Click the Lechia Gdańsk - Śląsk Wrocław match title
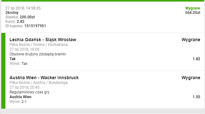The height and width of the screenshot is (114, 205). 43,40
